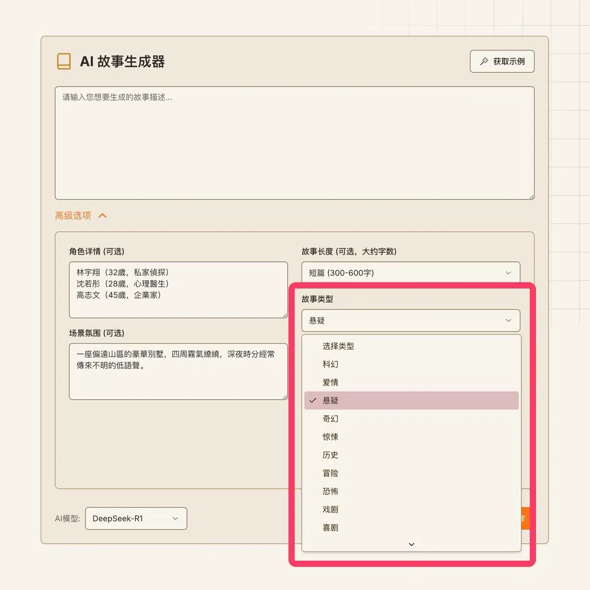Viewport: 590px width, 590px height.
Task: Click the book icon beside AI 故事生成器
Action: pyautogui.click(x=64, y=61)
